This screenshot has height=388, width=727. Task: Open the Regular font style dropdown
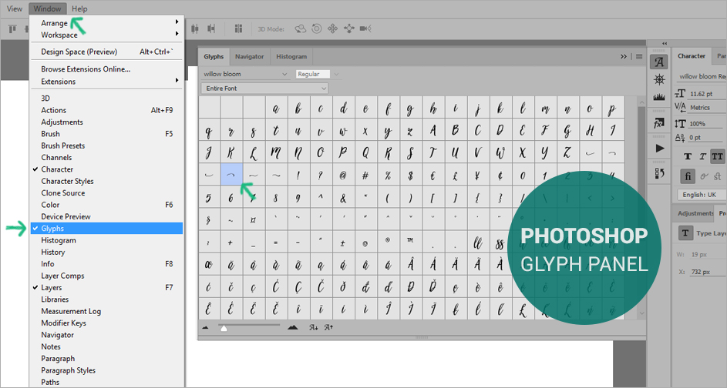click(x=318, y=74)
